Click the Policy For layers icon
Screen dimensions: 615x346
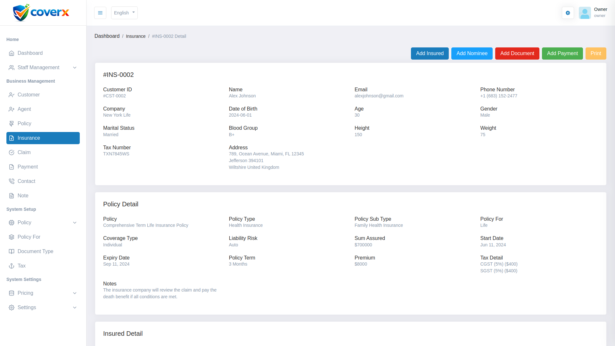click(12, 237)
